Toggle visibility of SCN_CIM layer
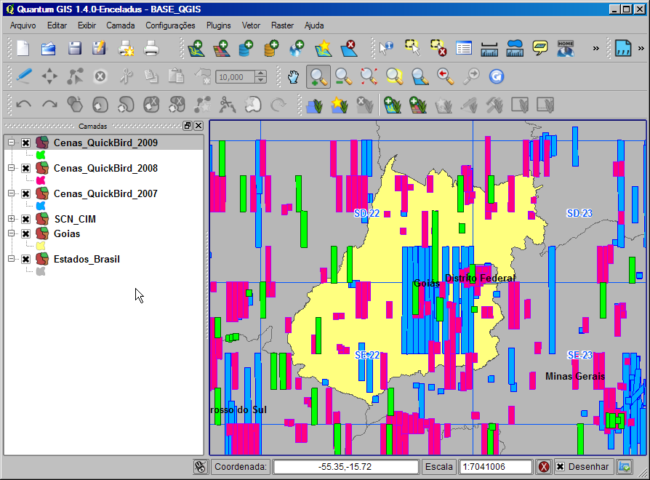The image size is (650, 480). pyautogui.click(x=25, y=220)
